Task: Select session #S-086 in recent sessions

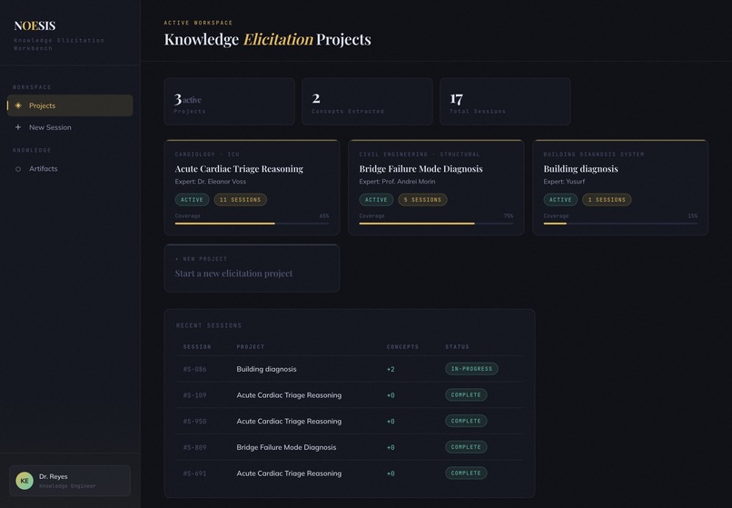Action: tap(349, 369)
